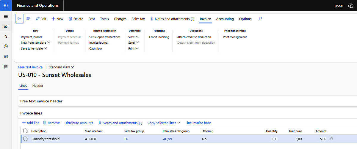Click Post in the action pane
This screenshot has height=149, width=357.
pos(92,19)
